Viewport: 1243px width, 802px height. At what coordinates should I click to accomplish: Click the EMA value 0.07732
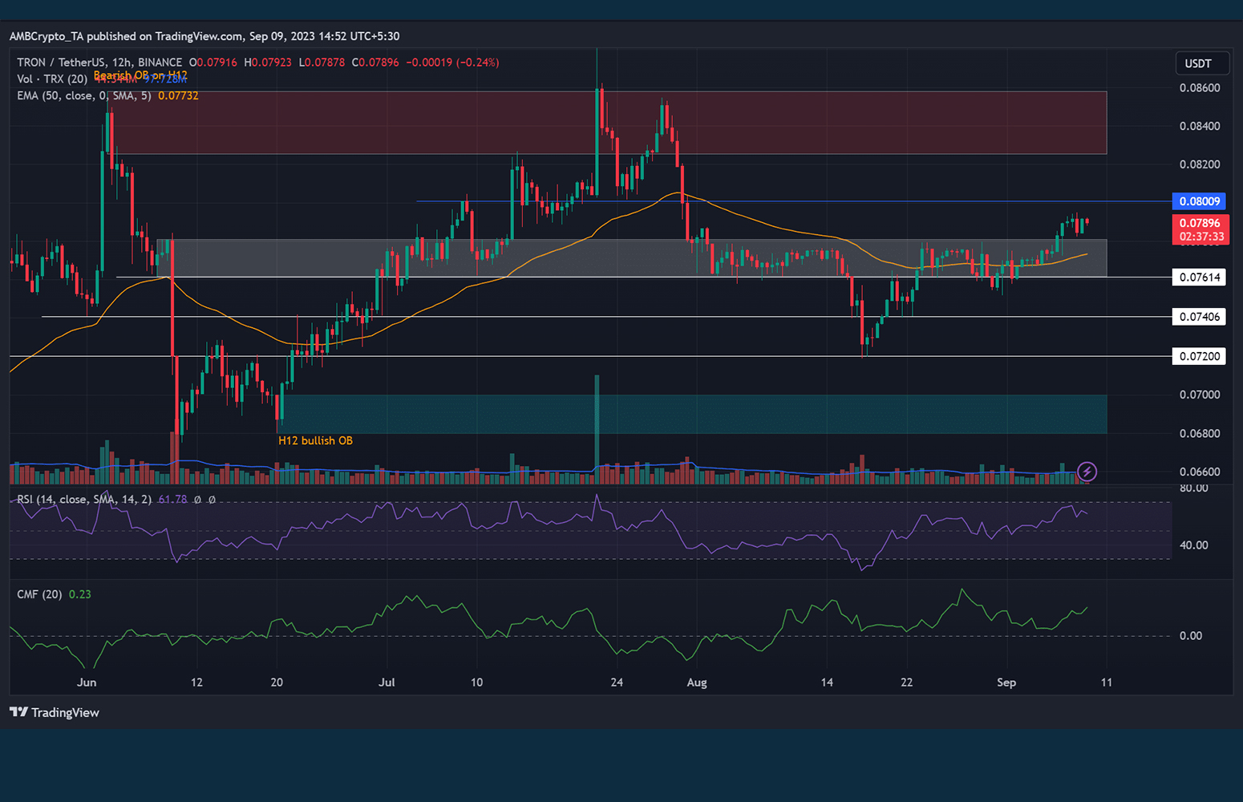[178, 95]
